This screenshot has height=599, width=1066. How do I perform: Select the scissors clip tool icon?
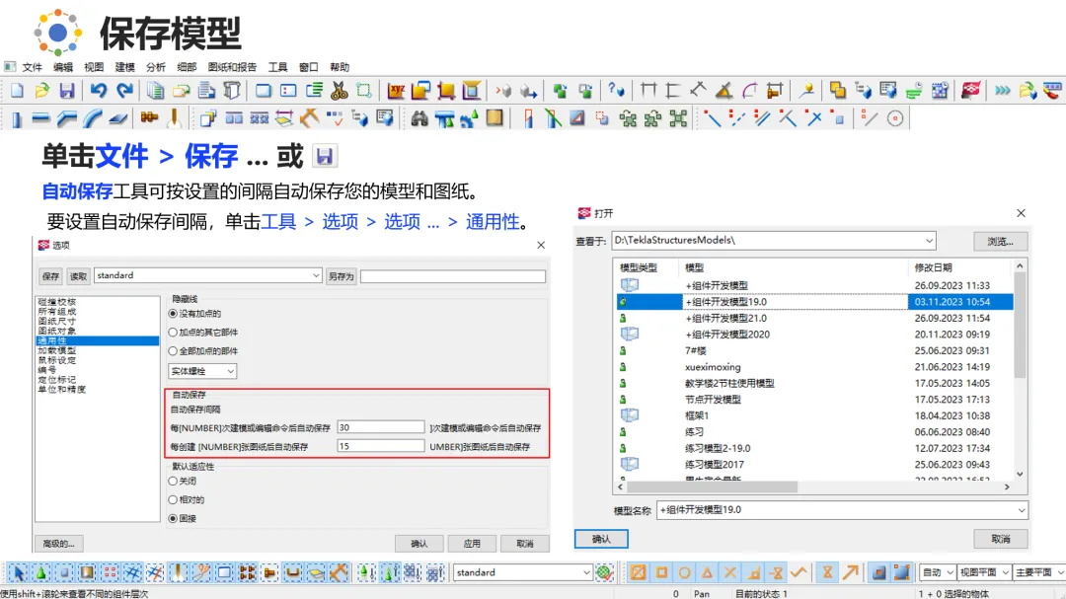tap(339, 91)
